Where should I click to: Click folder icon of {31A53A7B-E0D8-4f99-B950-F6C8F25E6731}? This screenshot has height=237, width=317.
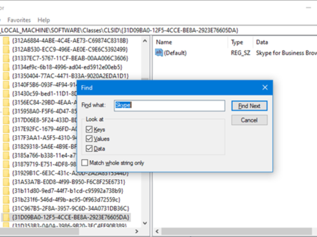(x=6, y=182)
